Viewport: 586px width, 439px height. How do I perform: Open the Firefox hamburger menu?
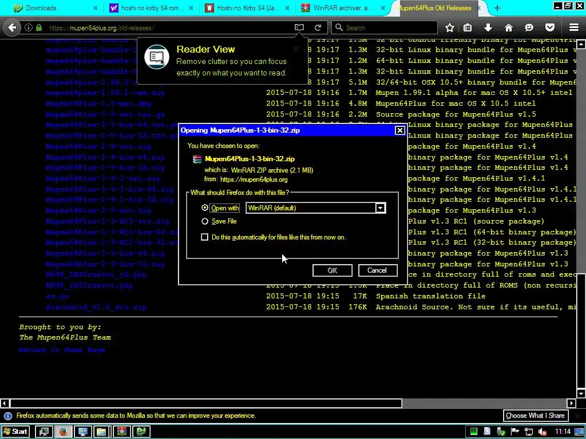(574, 27)
